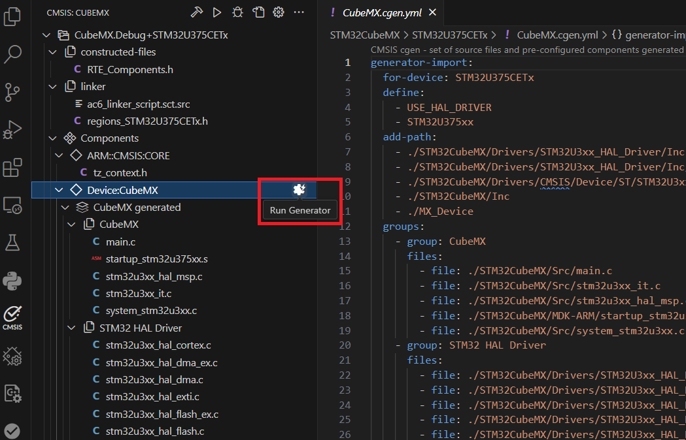Collapse the CubeMX.Debug+STM32U375CETx solution node
This screenshot has height=440, width=686.
coord(45,35)
